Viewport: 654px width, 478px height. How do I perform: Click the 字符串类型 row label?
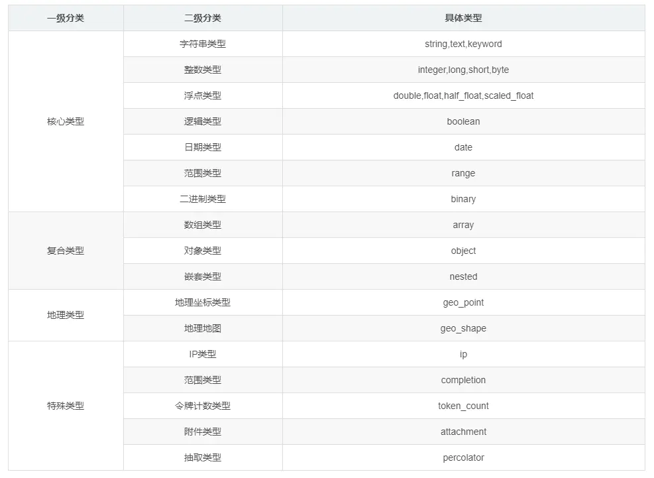[x=202, y=44]
